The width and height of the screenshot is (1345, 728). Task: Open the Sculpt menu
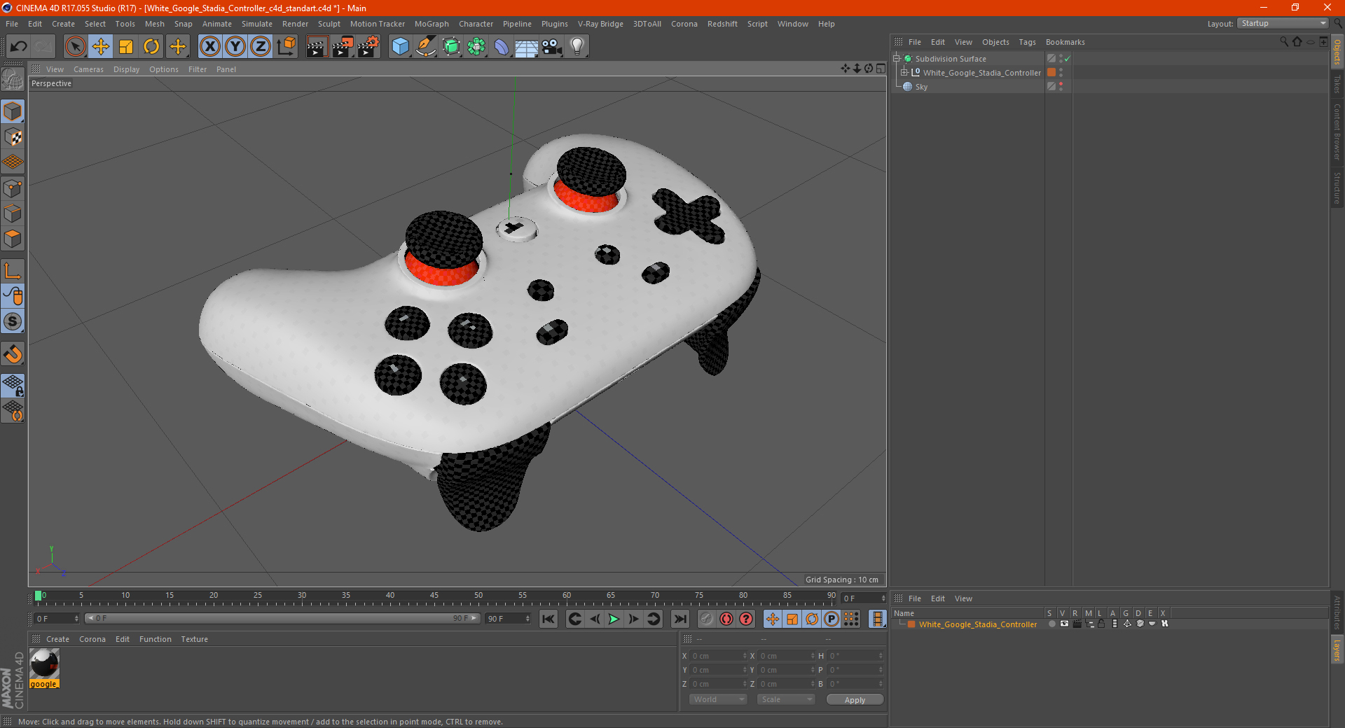tap(329, 24)
